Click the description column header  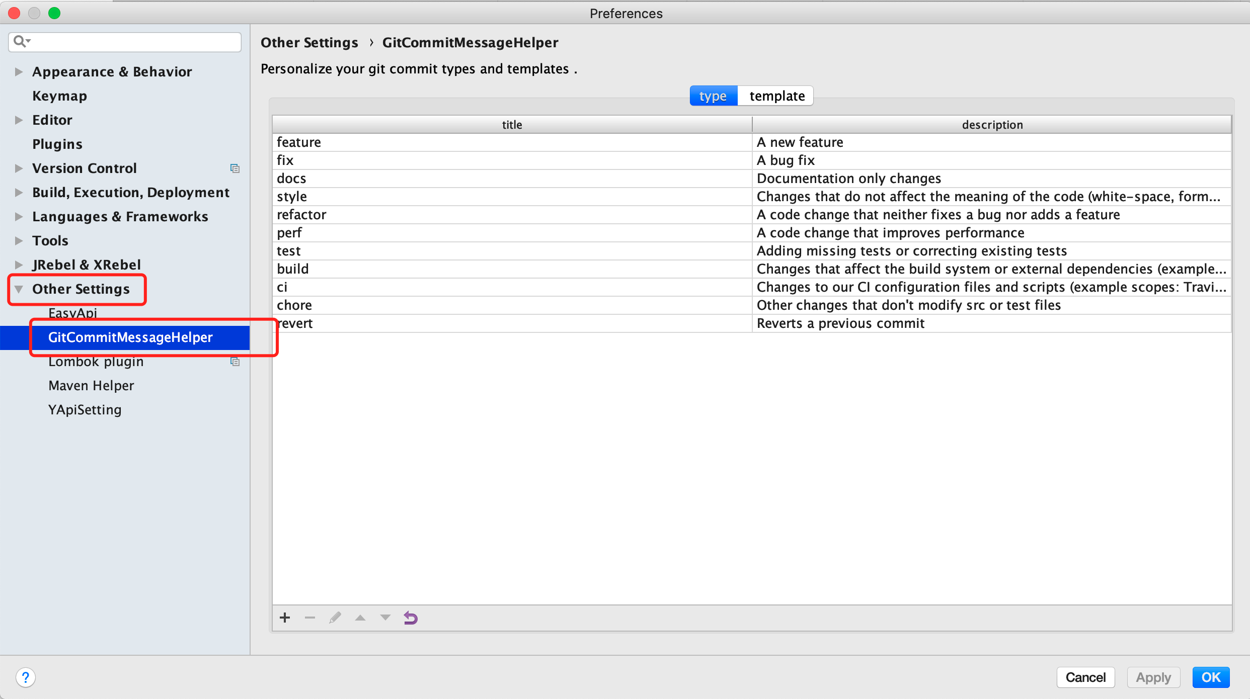tap(992, 125)
